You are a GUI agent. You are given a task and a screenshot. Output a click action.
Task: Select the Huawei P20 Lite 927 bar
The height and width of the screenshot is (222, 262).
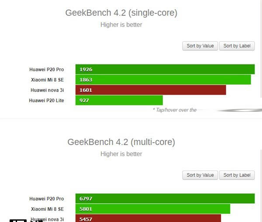tap(119, 101)
